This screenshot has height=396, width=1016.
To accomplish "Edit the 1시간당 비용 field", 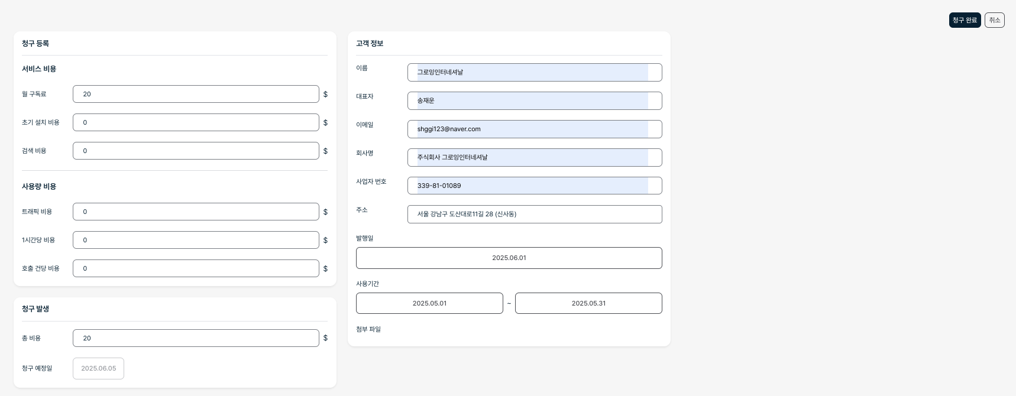I will [196, 240].
